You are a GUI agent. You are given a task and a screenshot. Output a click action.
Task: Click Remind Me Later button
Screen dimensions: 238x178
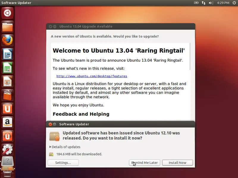[x=145, y=163]
